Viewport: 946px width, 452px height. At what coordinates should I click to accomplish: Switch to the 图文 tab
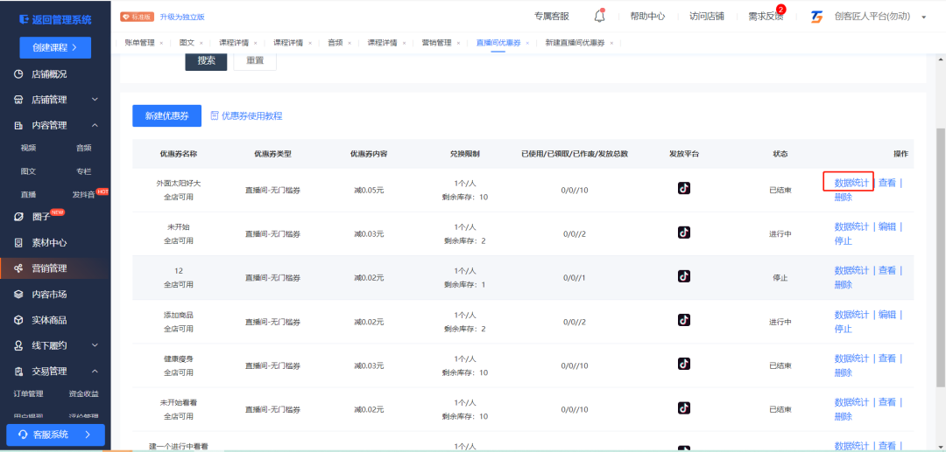tap(187, 44)
